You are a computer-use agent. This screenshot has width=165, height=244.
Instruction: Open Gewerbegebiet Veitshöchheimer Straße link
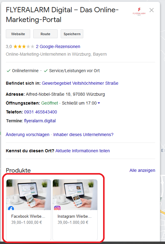coord(80,83)
